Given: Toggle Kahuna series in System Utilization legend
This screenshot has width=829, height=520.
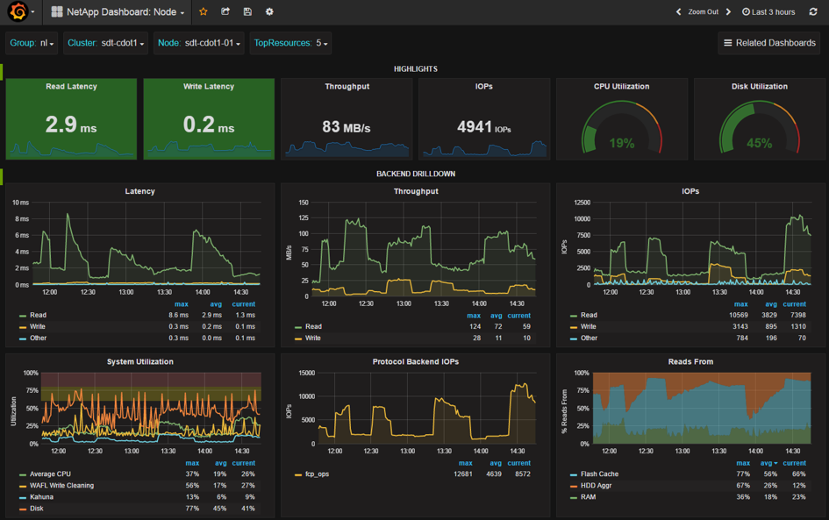Looking at the screenshot, I should click(x=41, y=497).
